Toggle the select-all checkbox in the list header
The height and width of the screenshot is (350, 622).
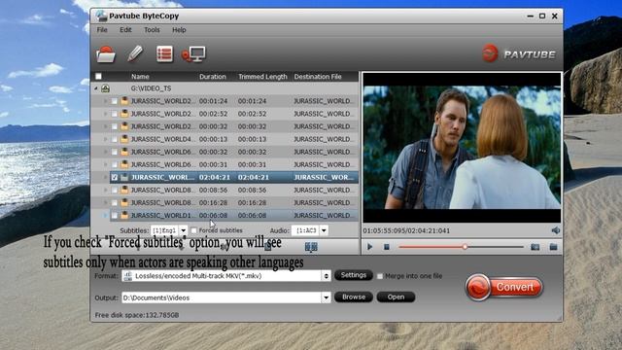98,76
